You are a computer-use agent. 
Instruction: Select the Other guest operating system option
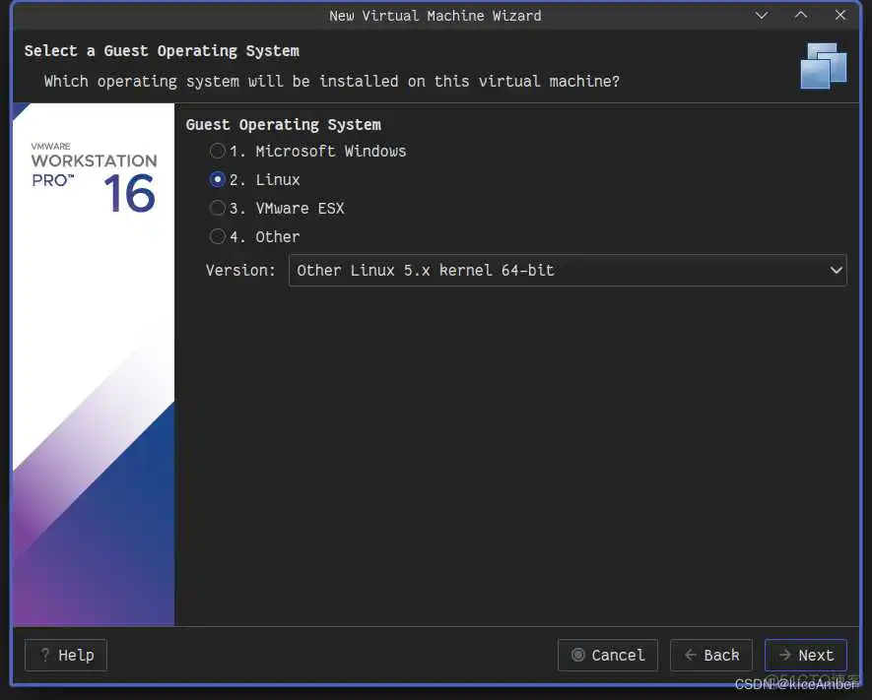pos(217,236)
